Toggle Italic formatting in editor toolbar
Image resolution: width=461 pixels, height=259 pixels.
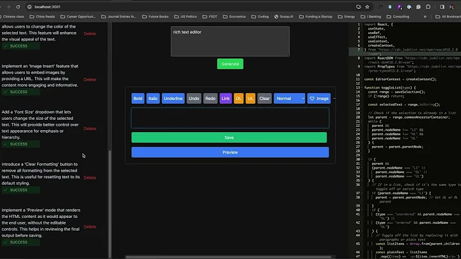153,99
